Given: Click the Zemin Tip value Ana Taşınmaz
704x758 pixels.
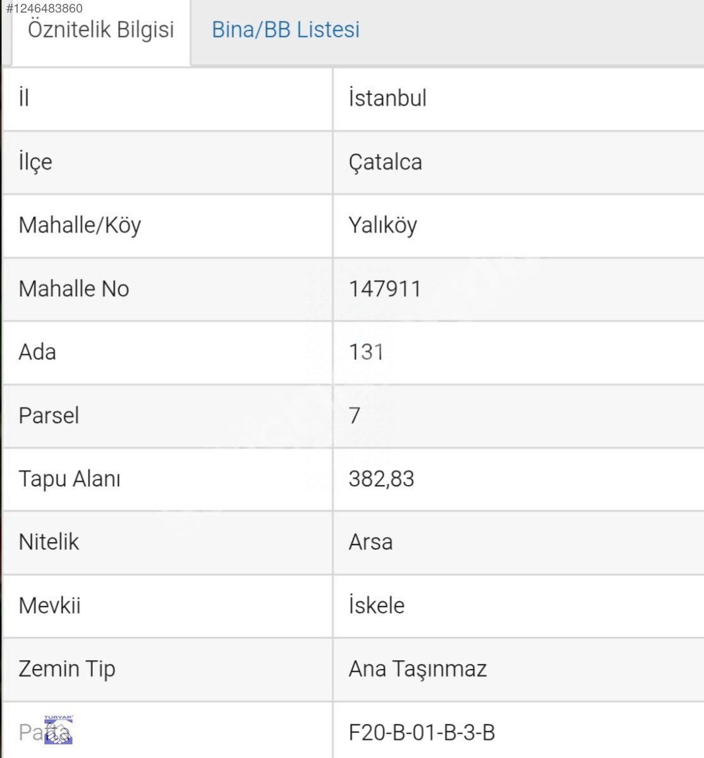Looking at the screenshot, I should [417, 668].
